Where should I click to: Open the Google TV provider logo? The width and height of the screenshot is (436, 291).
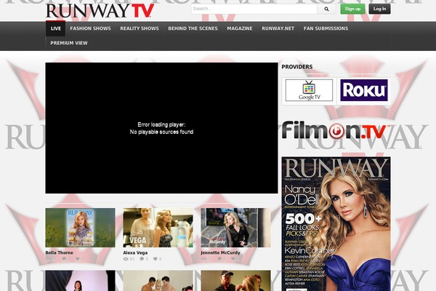tap(309, 90)
